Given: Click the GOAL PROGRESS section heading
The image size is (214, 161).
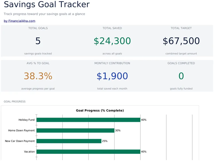Looking at the screenshot, I should click(15, 102).
